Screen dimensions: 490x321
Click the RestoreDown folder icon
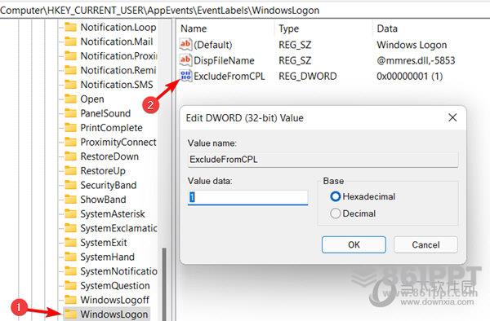coord(70,156)
